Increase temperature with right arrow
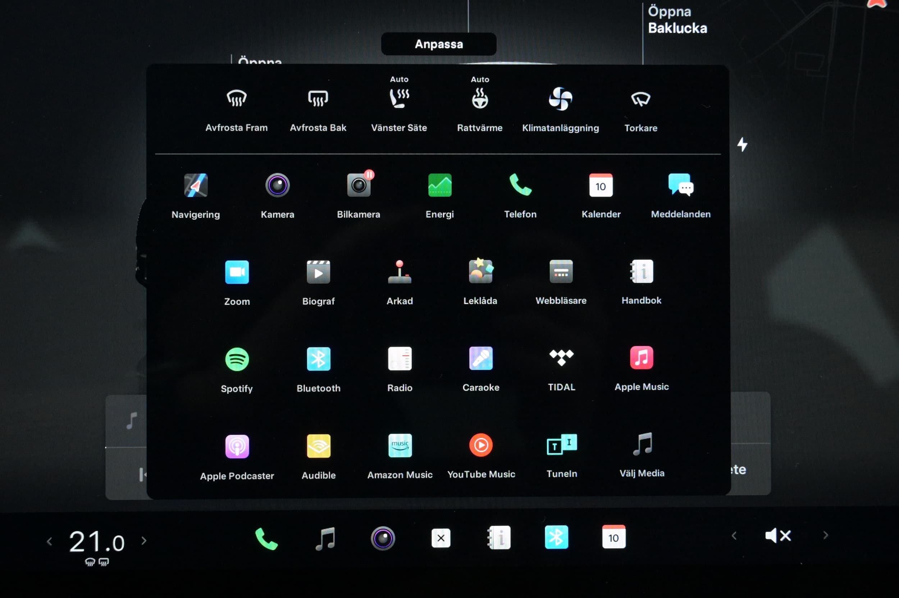 tap(144, 540)
